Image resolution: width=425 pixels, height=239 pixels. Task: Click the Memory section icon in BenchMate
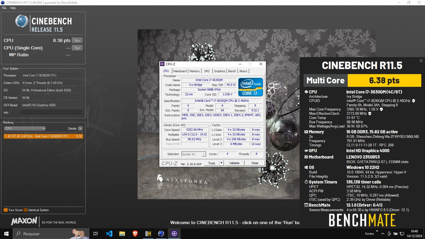(x=306, y=132)
